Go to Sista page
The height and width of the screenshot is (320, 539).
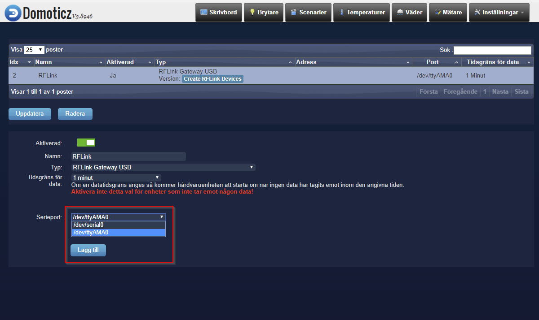[x=521, y=91]
